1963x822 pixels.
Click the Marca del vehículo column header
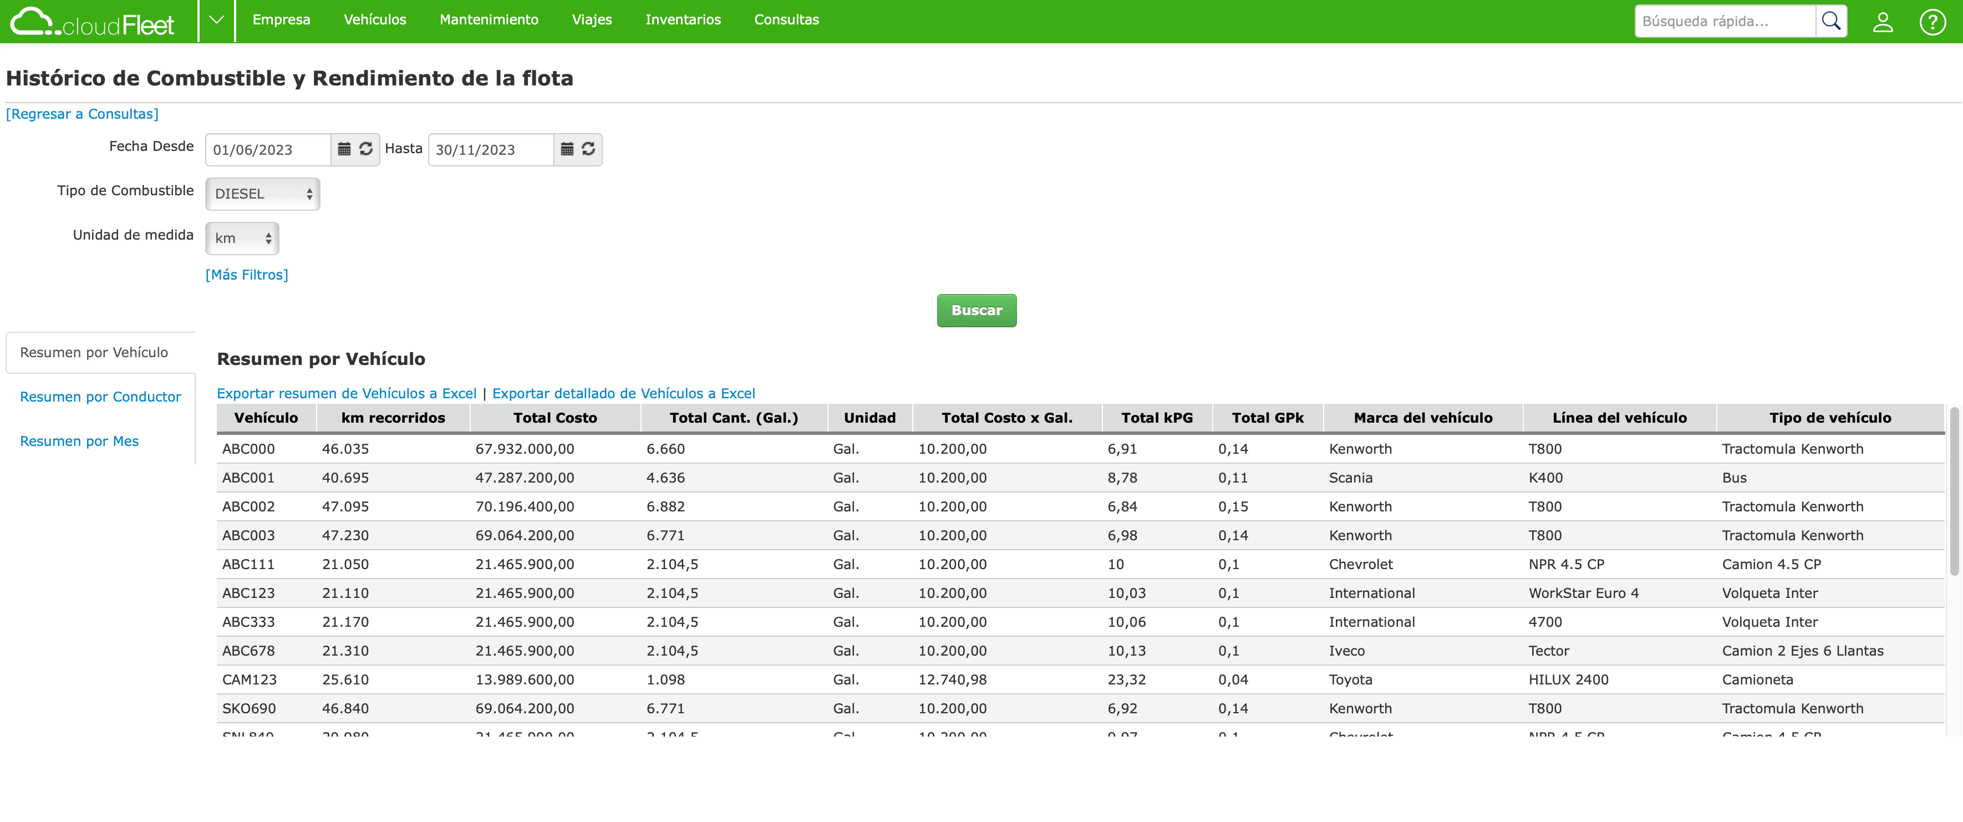pos(1423,418)
